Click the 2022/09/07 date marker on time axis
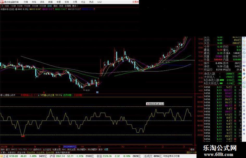Image resolution: width=246 pixels, height=158 pixels. [x=70, y=147]
